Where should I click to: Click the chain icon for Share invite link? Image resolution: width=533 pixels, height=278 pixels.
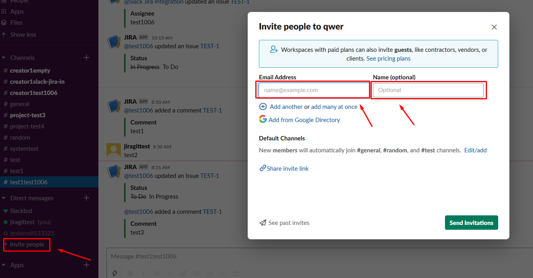click(x=262, y=168)
